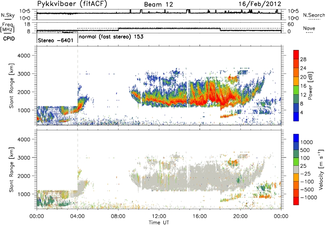This screenshot has width=325, height=225.
Task: Click the '04:00' time tick label
Action: (78, 216)
